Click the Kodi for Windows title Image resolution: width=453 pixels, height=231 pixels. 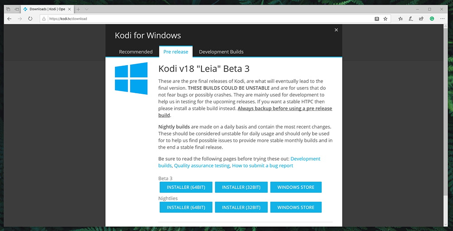(148, 35)
